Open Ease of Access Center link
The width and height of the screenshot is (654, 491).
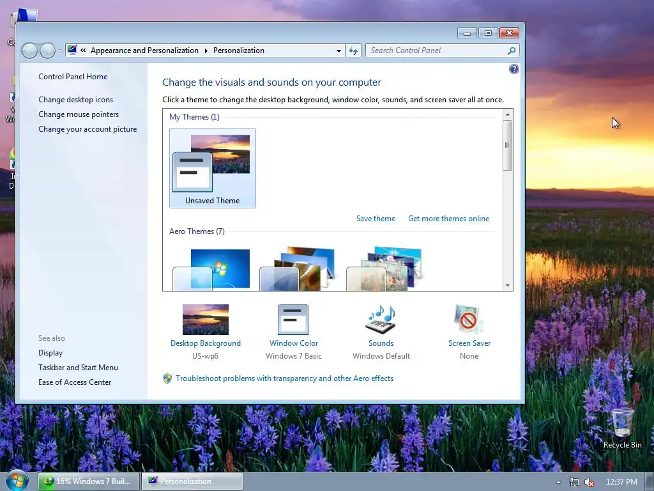(x=75, y=382)
